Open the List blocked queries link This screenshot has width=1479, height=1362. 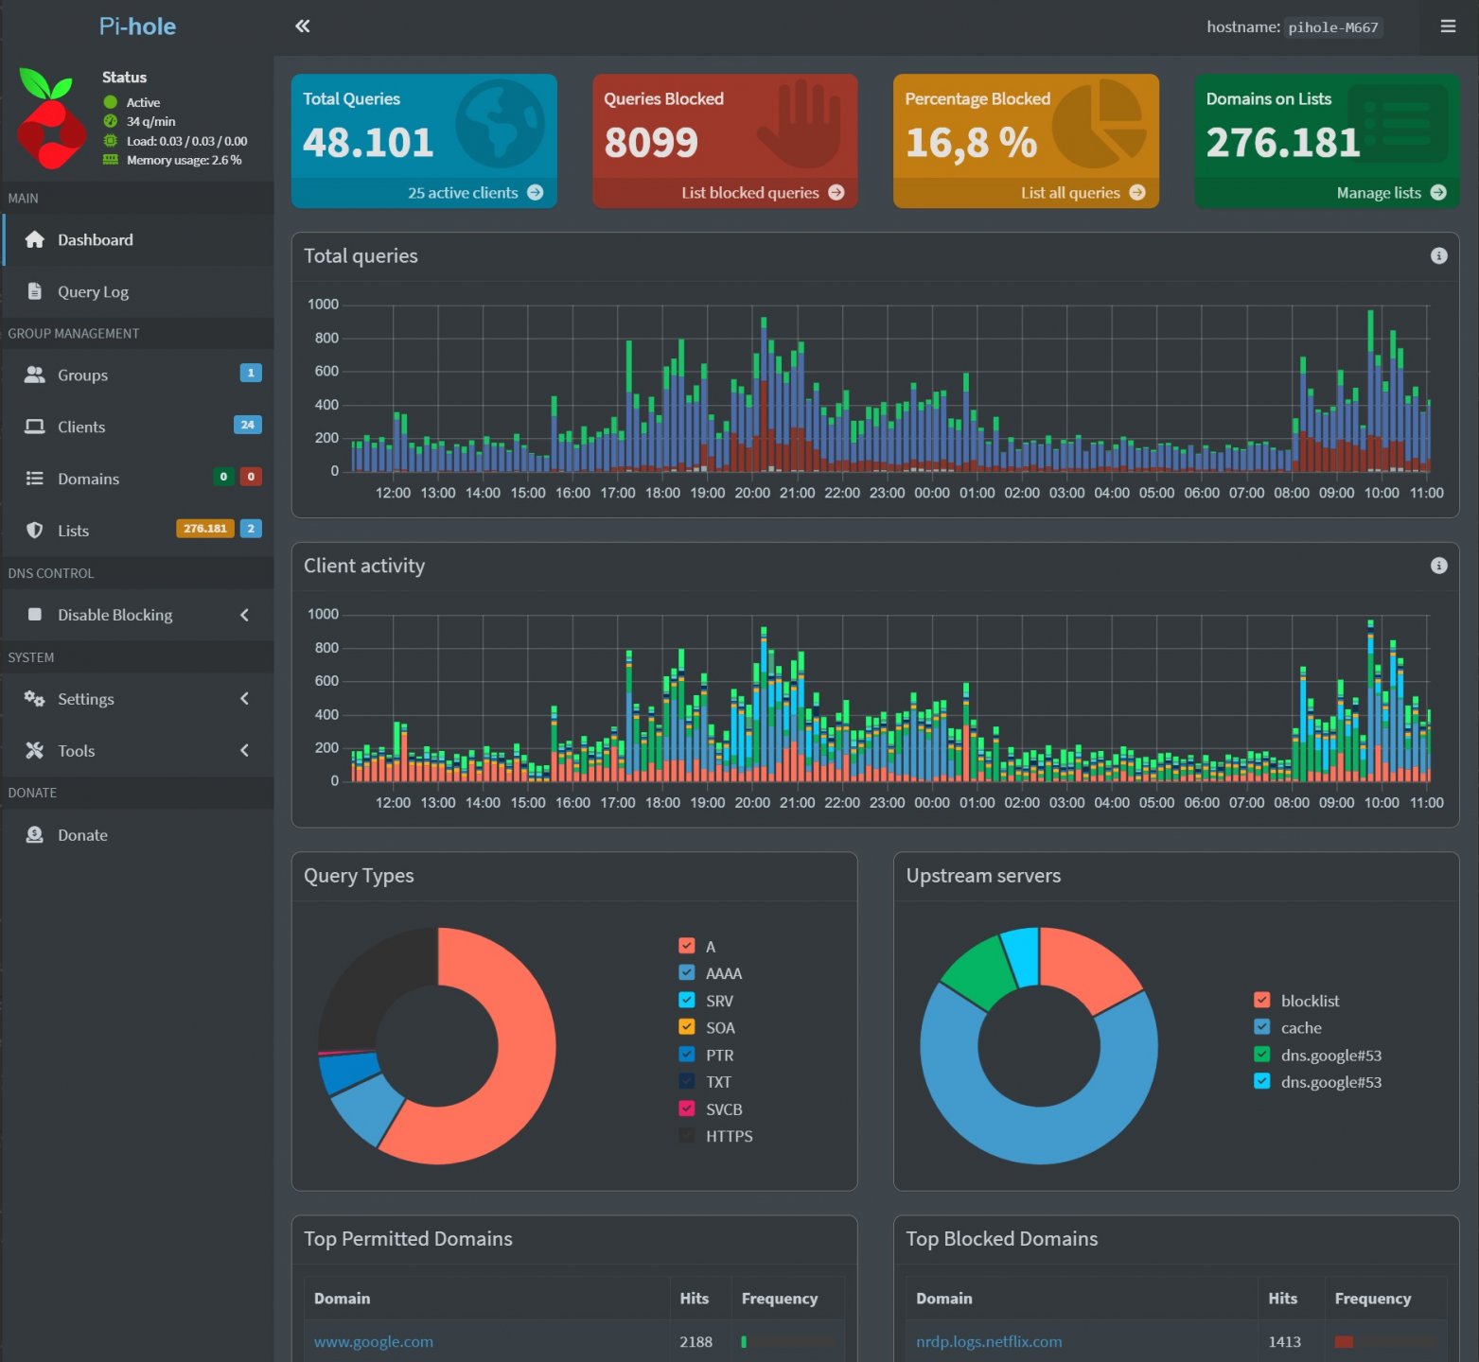763,193
